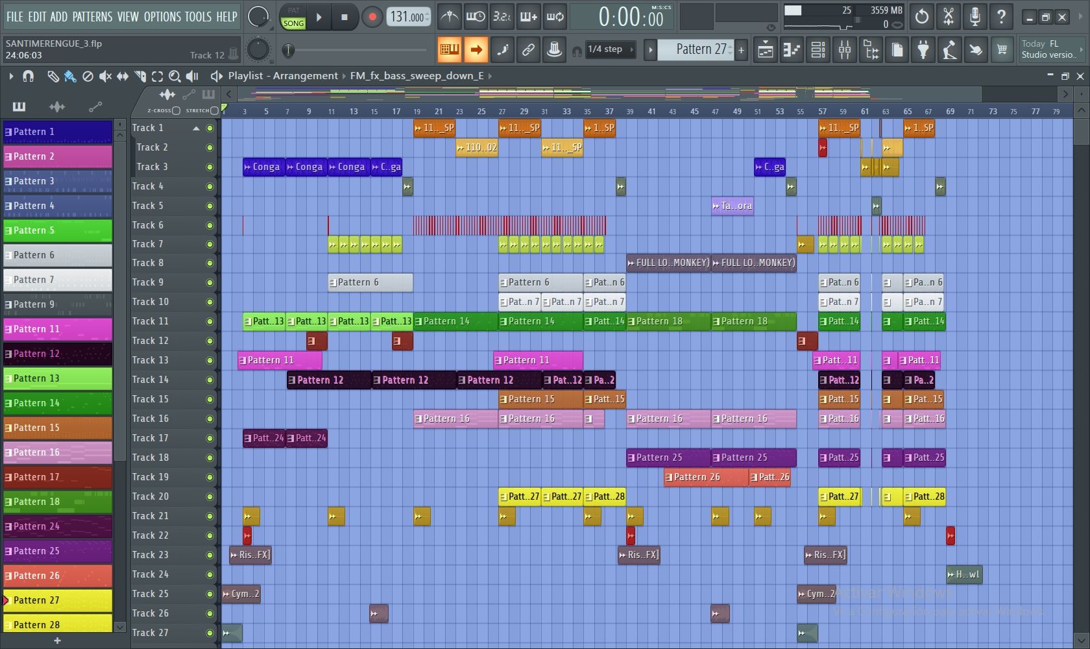
Task: Select the Slice tool in playlist toolbar
Action: [139, 77]
